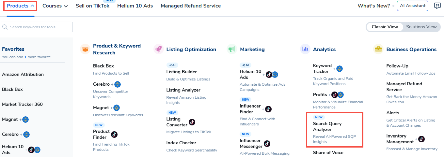Screen dimensions: 444x157
Task: Click the Analytics bar chart icon
Action: pyautogui.click(x=305, y=49)
